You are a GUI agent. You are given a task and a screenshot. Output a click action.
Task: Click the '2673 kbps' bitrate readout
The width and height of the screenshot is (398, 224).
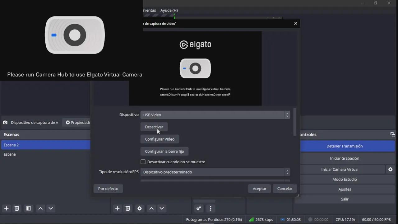click(264, 220)
